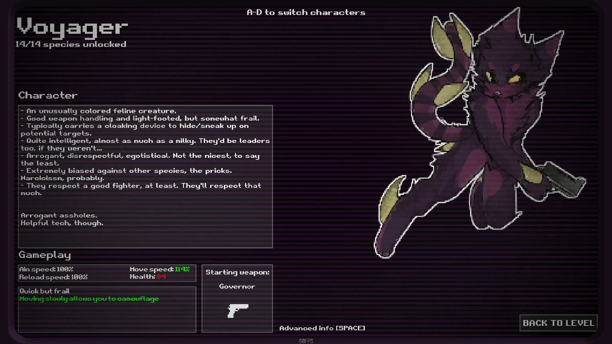612x344 pixels.
Task: Click the 'They respect a good fighter' line
Action: point(141,189)
